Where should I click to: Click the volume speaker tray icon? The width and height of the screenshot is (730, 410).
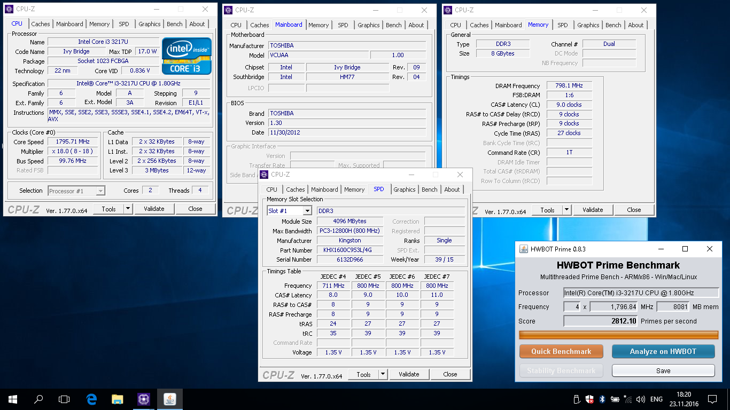pos(640,399)
